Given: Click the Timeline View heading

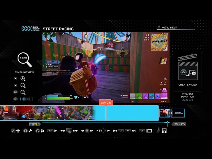Looking at the screenshot, I should point(24,72).
